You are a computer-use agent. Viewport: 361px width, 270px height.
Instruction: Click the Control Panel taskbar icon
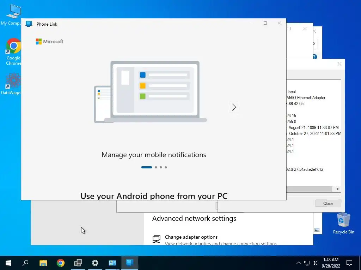coord(112,263)
